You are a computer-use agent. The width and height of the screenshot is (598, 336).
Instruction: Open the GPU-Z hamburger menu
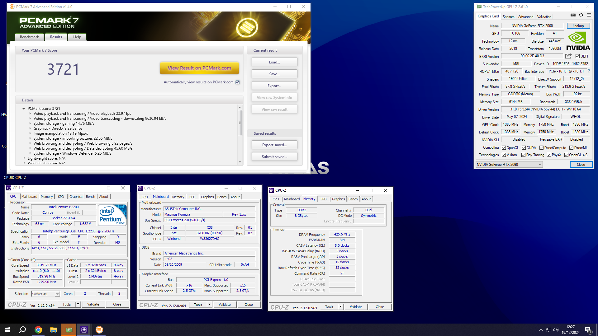589,15
